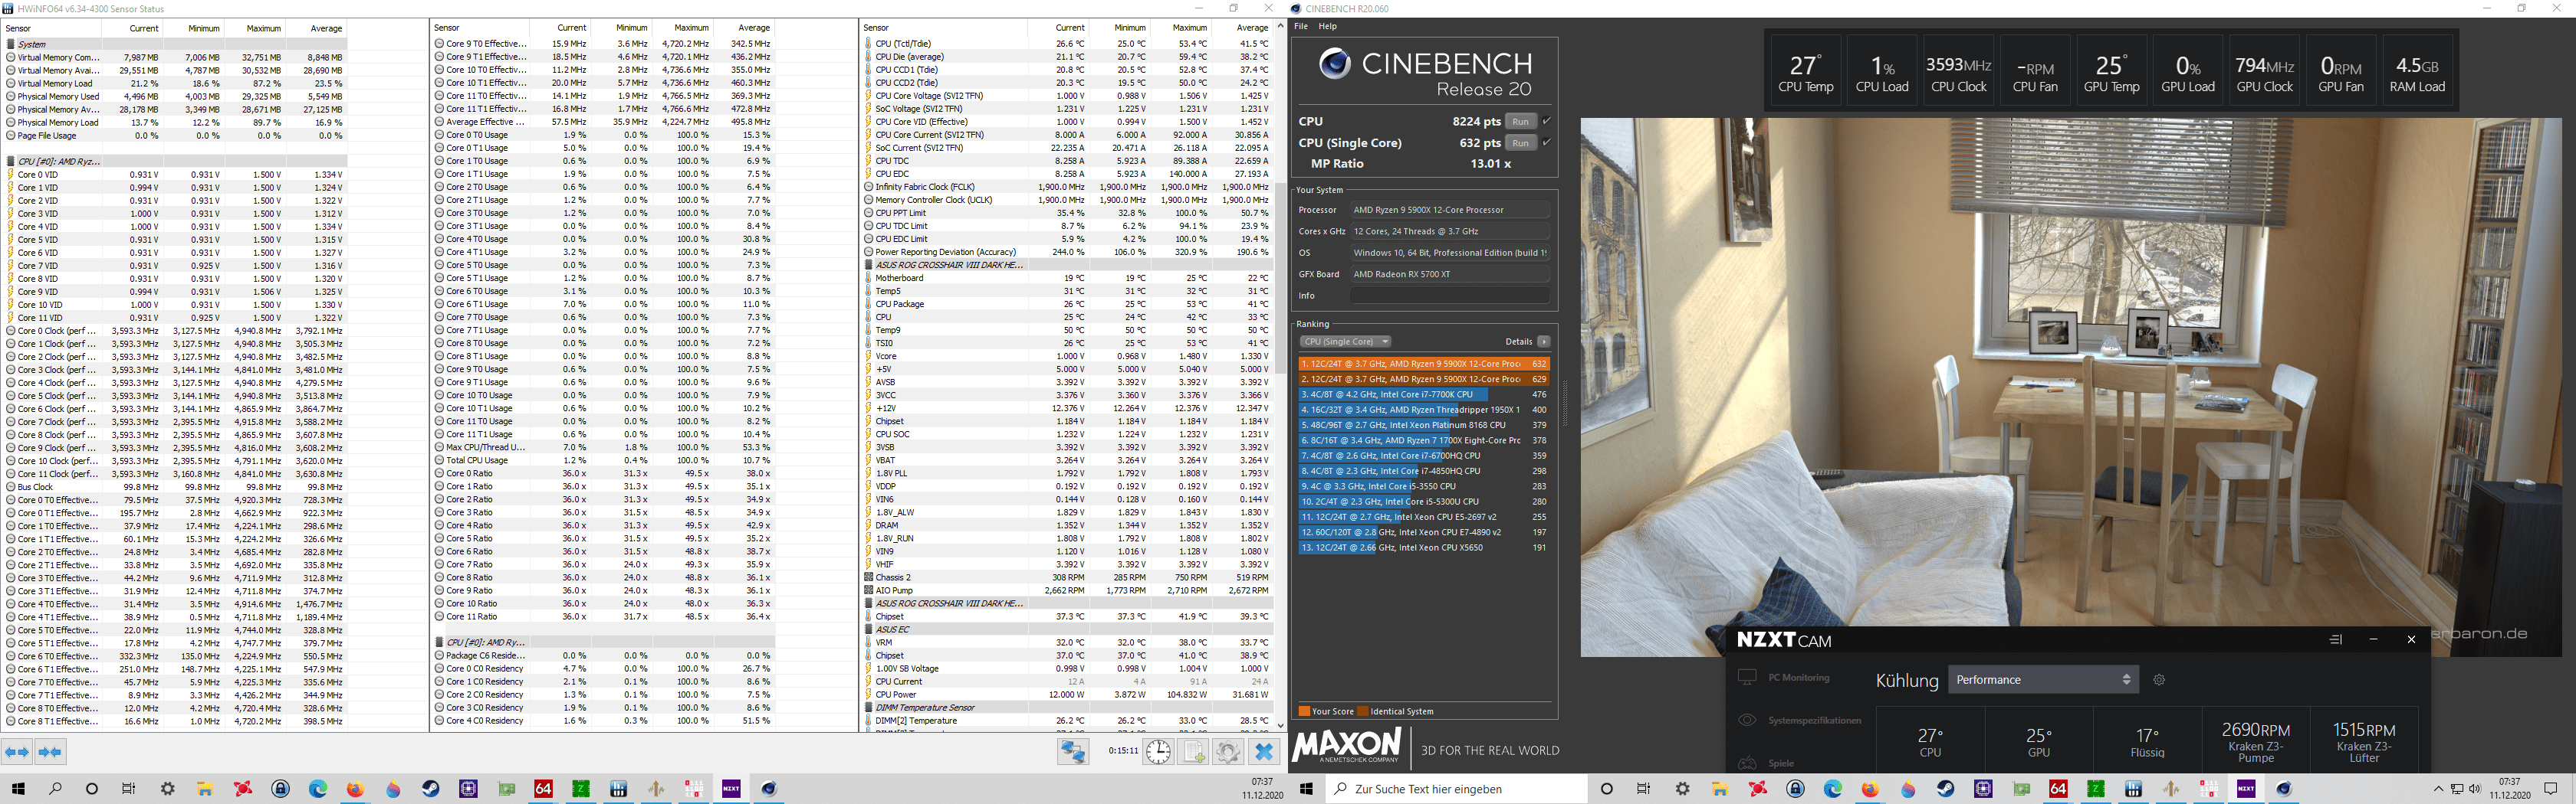The image size is (2576, 804).
Task: Open Firefox from the left taskbar
Action: pos(355,789)
